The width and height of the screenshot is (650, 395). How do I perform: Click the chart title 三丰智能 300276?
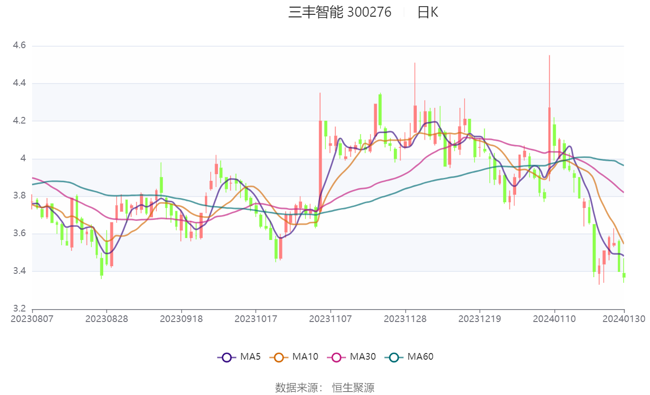coord(340,12)
